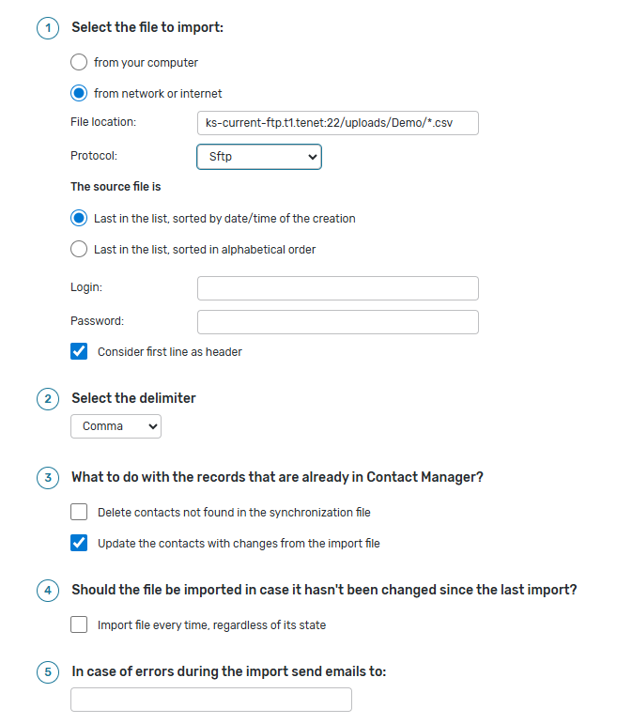The width and height of the screenshot is (617, 724).
Task: Click the step 4 circled number
Action: [47, 591]
